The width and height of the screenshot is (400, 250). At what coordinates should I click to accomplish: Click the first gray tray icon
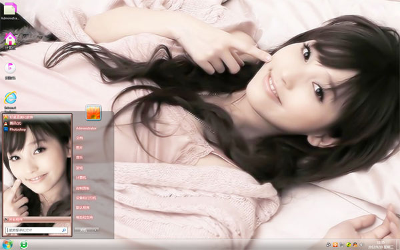click(x=329, y=245)
